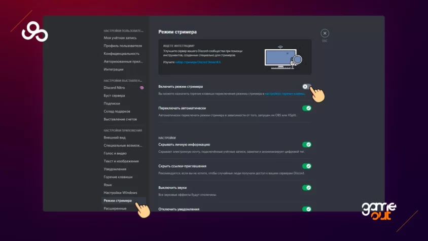Follow the набор стримера Discord StreamKit link
The image size is (428, 241).
(x=198, y=62)
